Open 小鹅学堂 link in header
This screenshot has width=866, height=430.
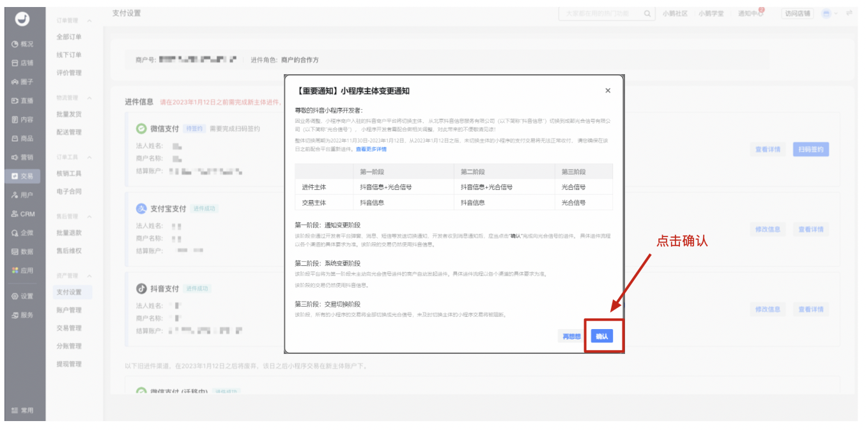[711, 13]
